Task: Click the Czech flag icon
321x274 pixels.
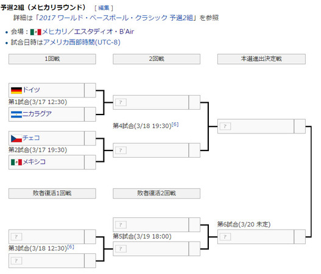Action: (16, 139)
